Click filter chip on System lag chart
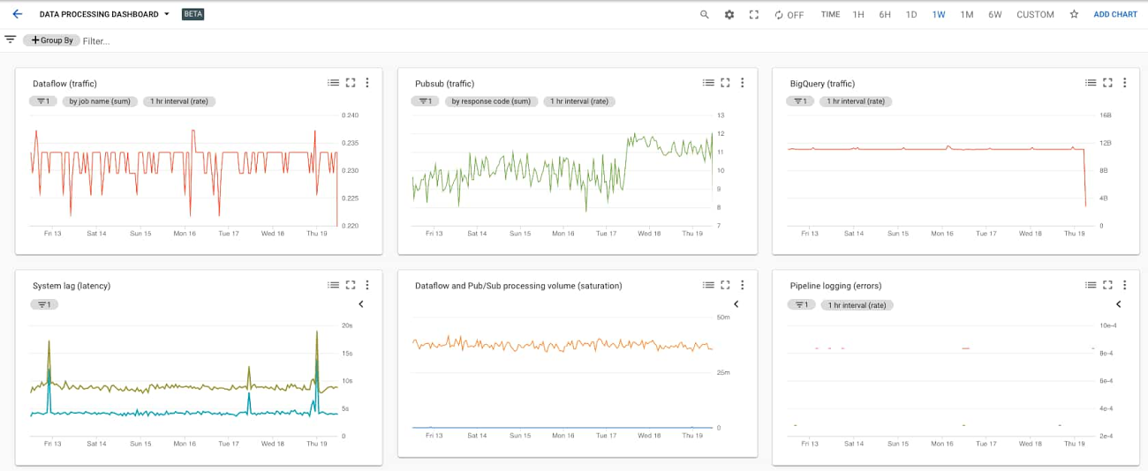1148x471 pixels. 44,304
